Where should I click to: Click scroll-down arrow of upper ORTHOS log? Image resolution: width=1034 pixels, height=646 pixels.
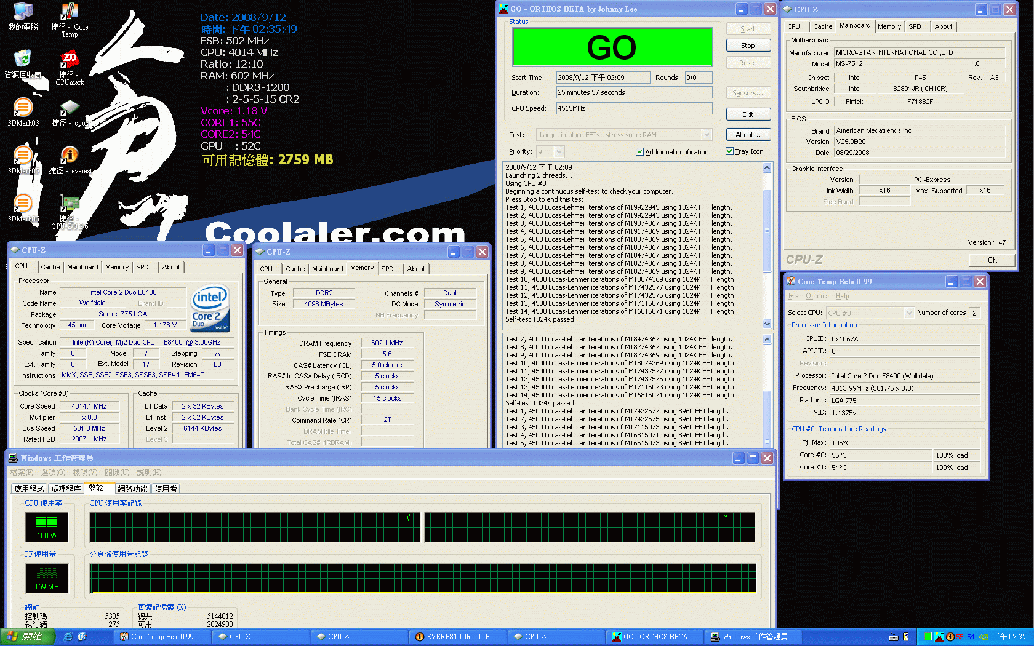click(767, 324)
